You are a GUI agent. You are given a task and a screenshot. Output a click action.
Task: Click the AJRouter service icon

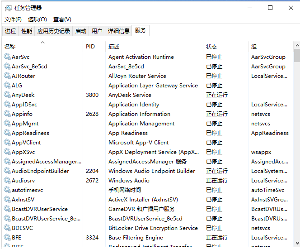(7, 76)
